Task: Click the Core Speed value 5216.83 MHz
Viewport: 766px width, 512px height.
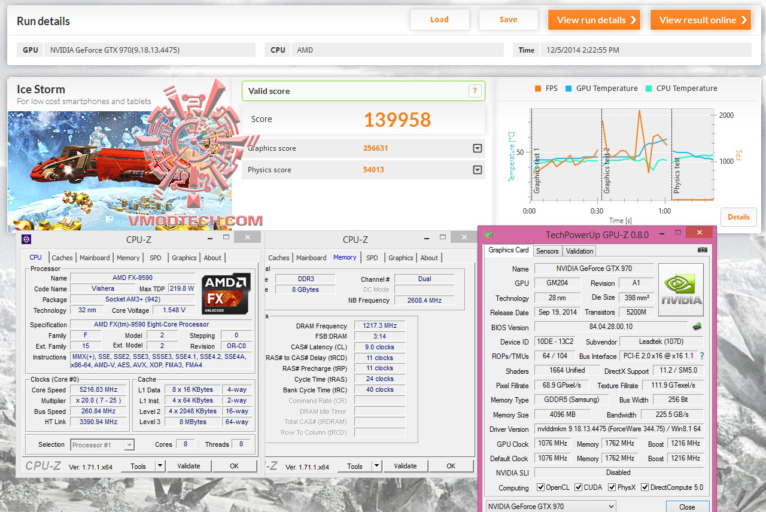Action: point(99,389)
